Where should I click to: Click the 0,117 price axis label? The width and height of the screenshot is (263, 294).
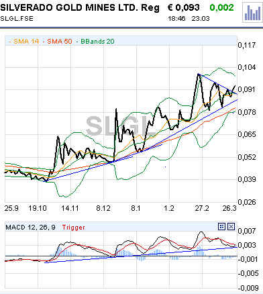tap(247, 45)
